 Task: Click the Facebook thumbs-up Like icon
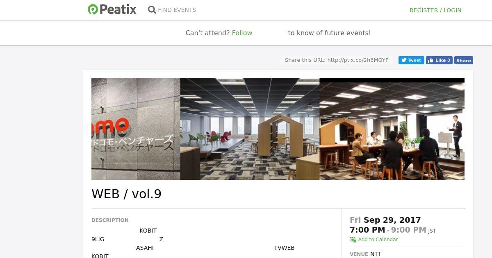[x=430, y=60]
